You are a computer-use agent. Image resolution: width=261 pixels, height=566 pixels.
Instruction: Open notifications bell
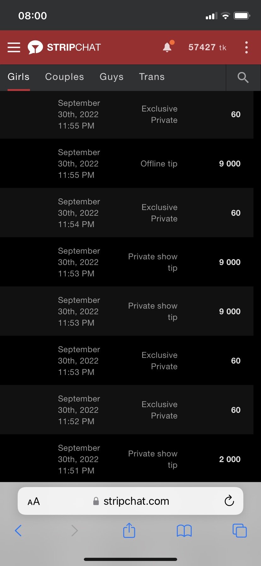pyautogui.click(x=167, y=47)
